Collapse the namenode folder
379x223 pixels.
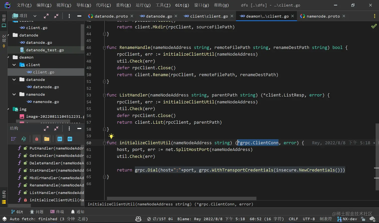[x=14, y=94]
